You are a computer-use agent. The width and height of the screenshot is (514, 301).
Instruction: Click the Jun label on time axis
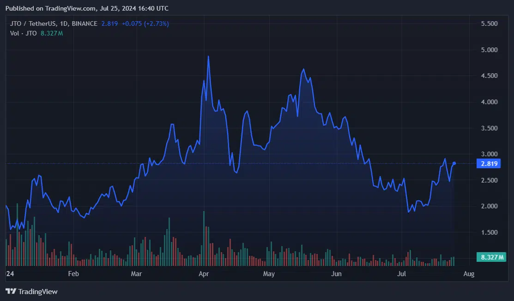[336, 274]
